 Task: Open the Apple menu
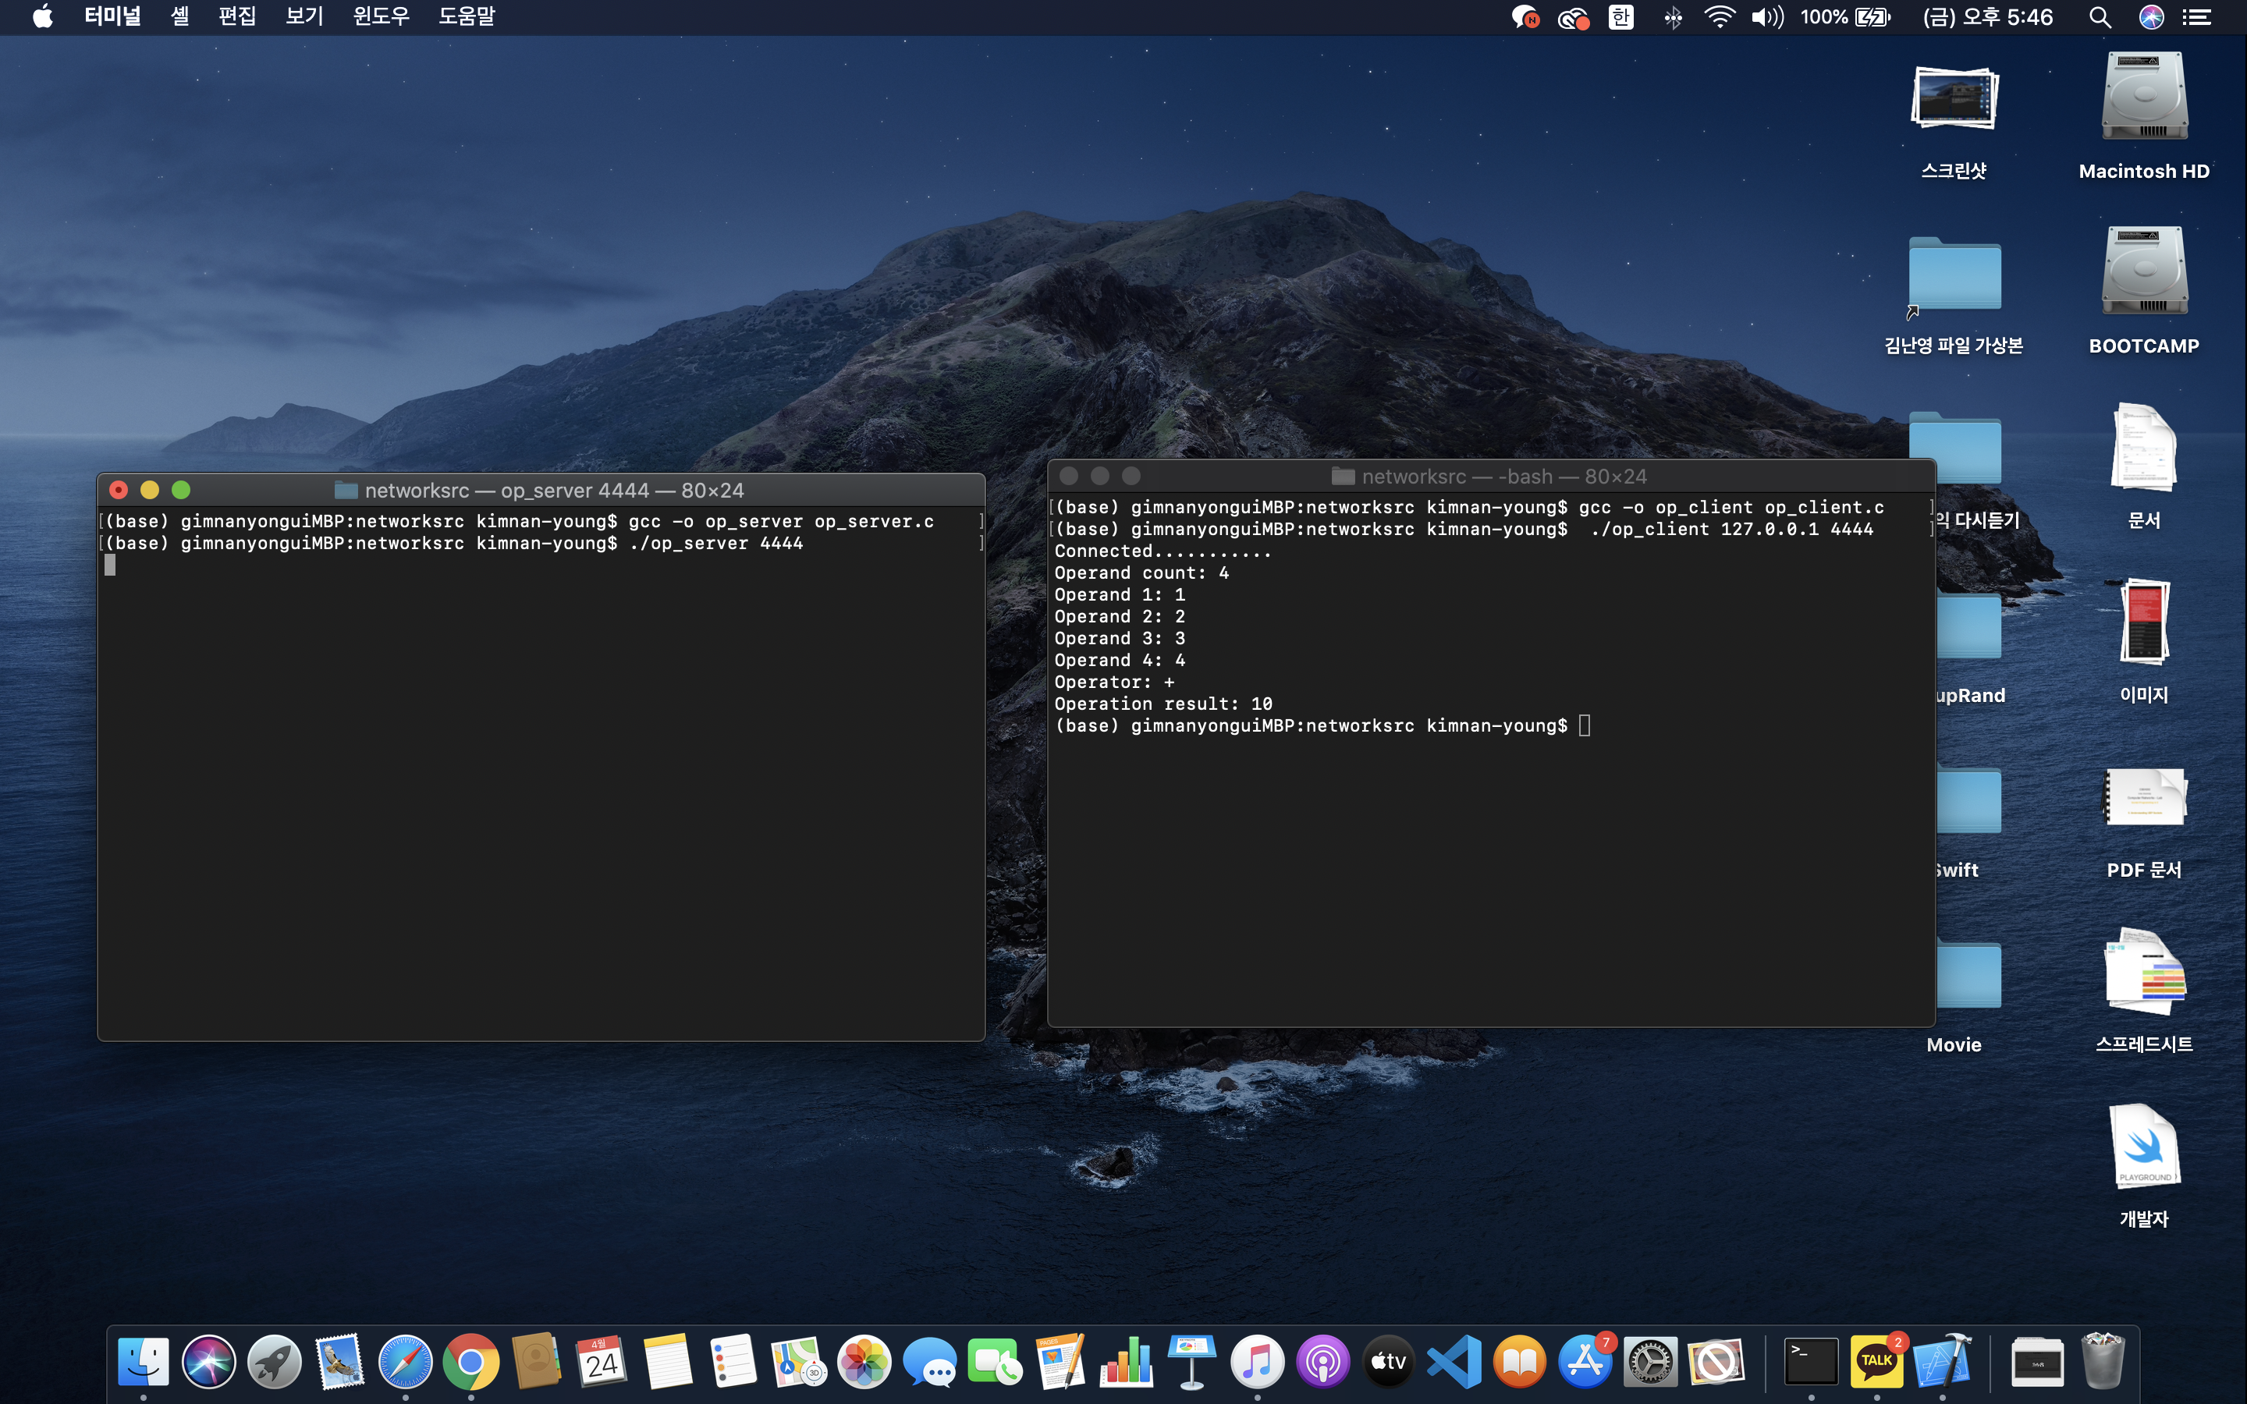(x=43, y=16)
